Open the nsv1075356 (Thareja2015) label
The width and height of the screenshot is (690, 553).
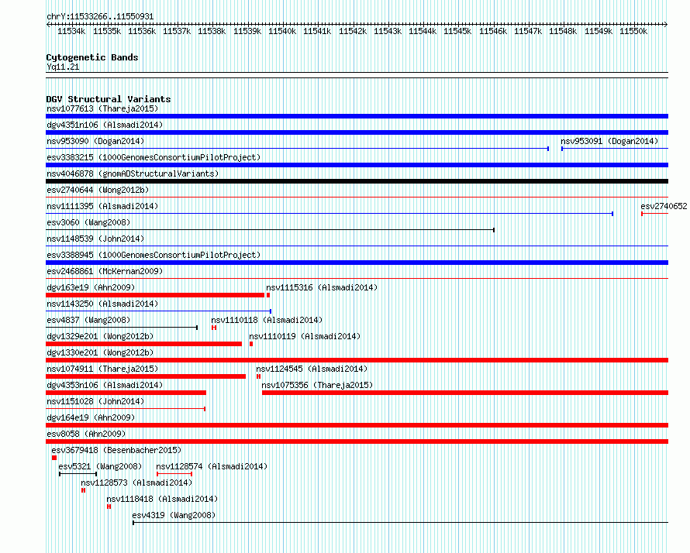317,385
